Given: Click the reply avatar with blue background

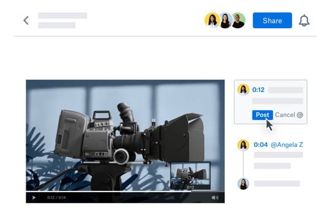Looking at the screenshot, I should pyautogui.click(x=243, y=184).
